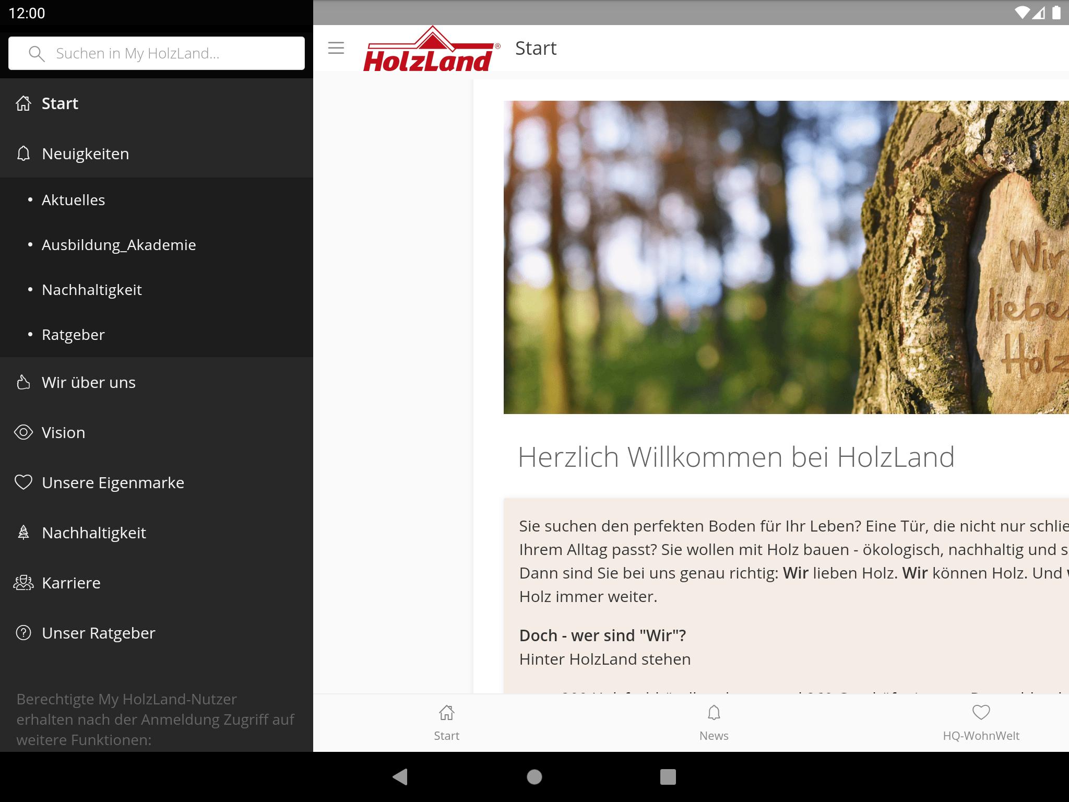Open the Ratgeber sub-item
The height and width of the screenshot is (802, 1069).
157,335
